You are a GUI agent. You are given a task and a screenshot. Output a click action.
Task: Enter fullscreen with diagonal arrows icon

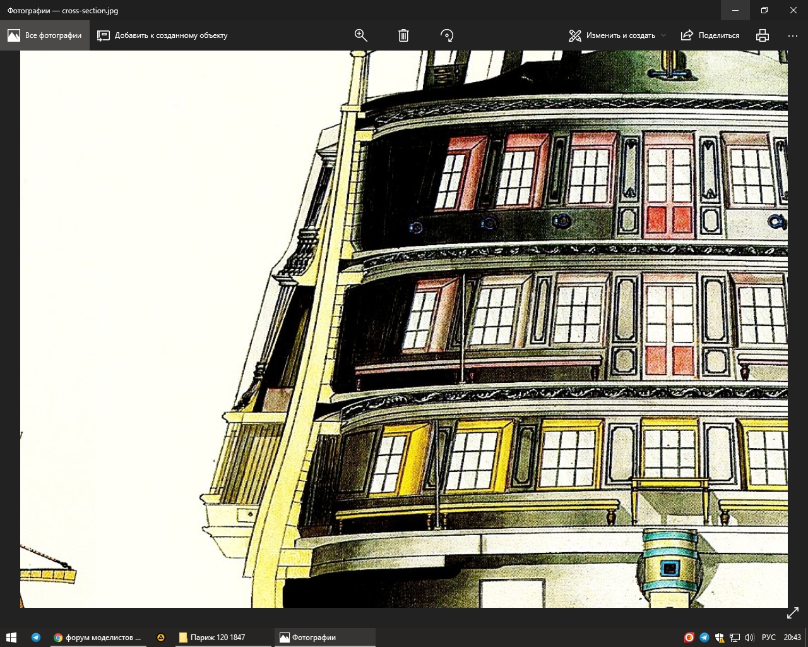[x=793, y=613]
